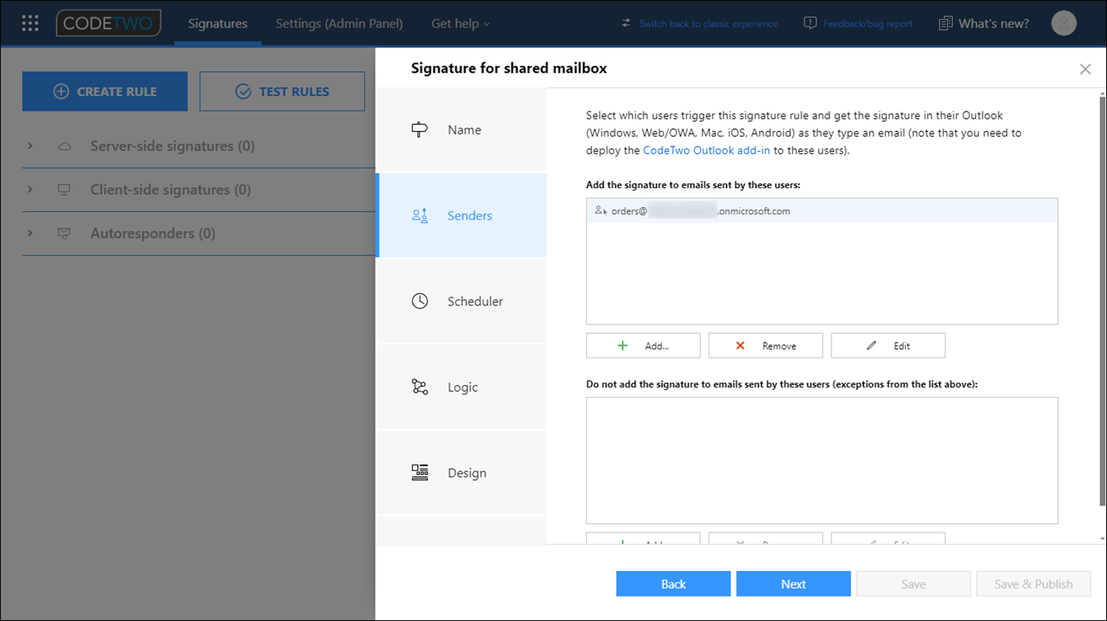
Task: Select the Name step in the signature wizard
Action: [463, 129]
